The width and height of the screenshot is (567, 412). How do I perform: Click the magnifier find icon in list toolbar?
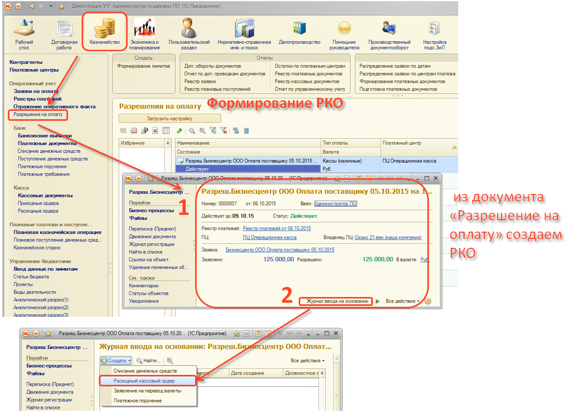(192, 131)
